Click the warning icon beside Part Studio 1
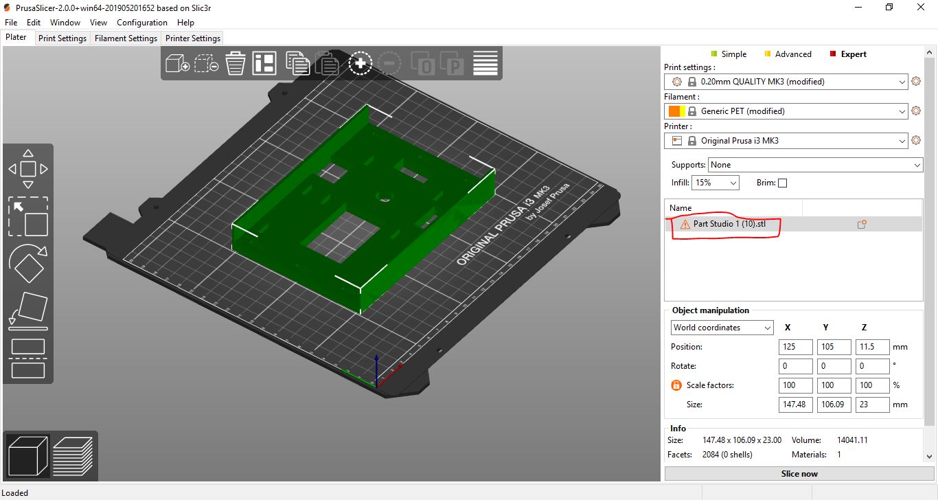The image size is (938, 500). (685, 224)
